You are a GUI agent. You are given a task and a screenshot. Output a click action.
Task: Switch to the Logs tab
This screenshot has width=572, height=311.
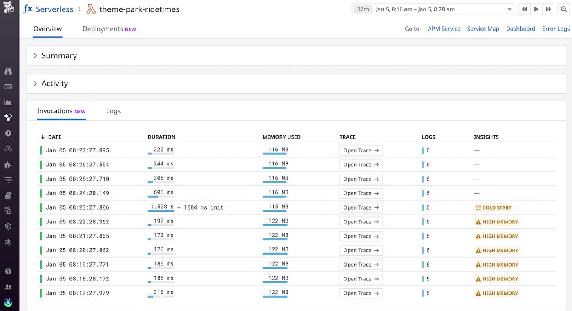(x=113, y=111)
